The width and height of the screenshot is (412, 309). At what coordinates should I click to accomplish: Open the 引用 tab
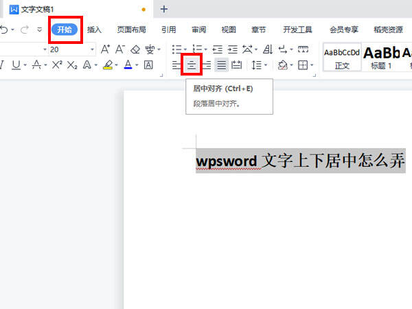pos(168,30)
